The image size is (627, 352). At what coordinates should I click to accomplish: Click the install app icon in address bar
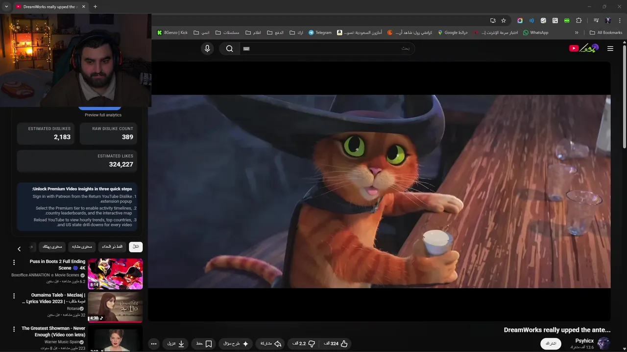(493, 21)
